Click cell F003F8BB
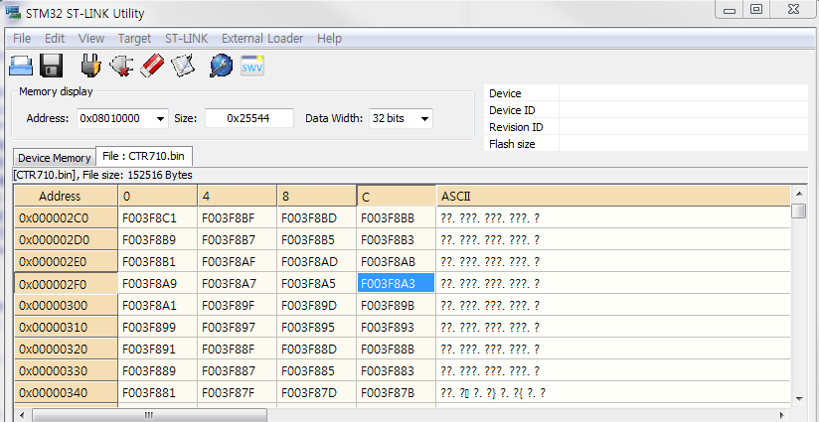Screen dimensions: 819x422 (x=397, y=218)
